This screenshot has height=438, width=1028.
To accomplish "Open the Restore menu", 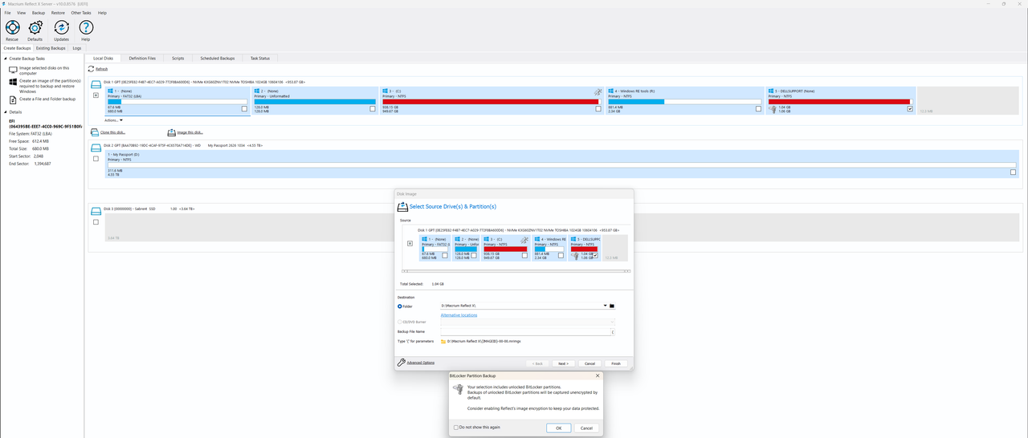I will (58, 13).
